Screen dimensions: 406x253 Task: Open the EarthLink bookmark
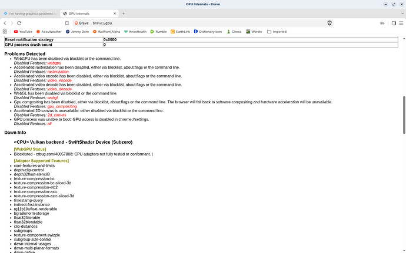180,32
